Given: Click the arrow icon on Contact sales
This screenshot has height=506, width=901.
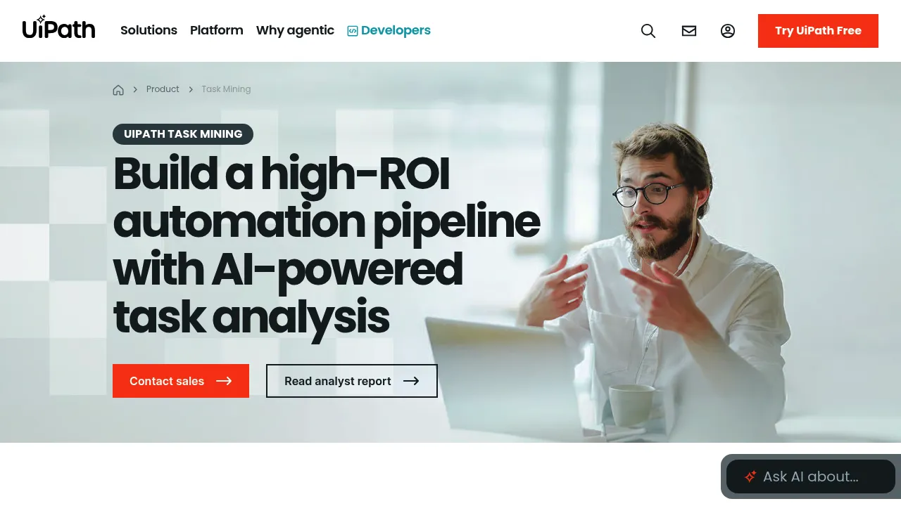Looking at the screenshot, I should pos(224,381).
